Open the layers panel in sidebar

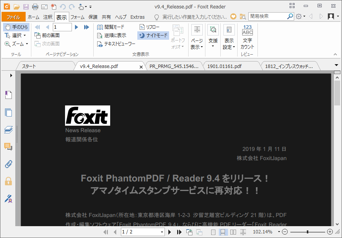tap(8, 130)
